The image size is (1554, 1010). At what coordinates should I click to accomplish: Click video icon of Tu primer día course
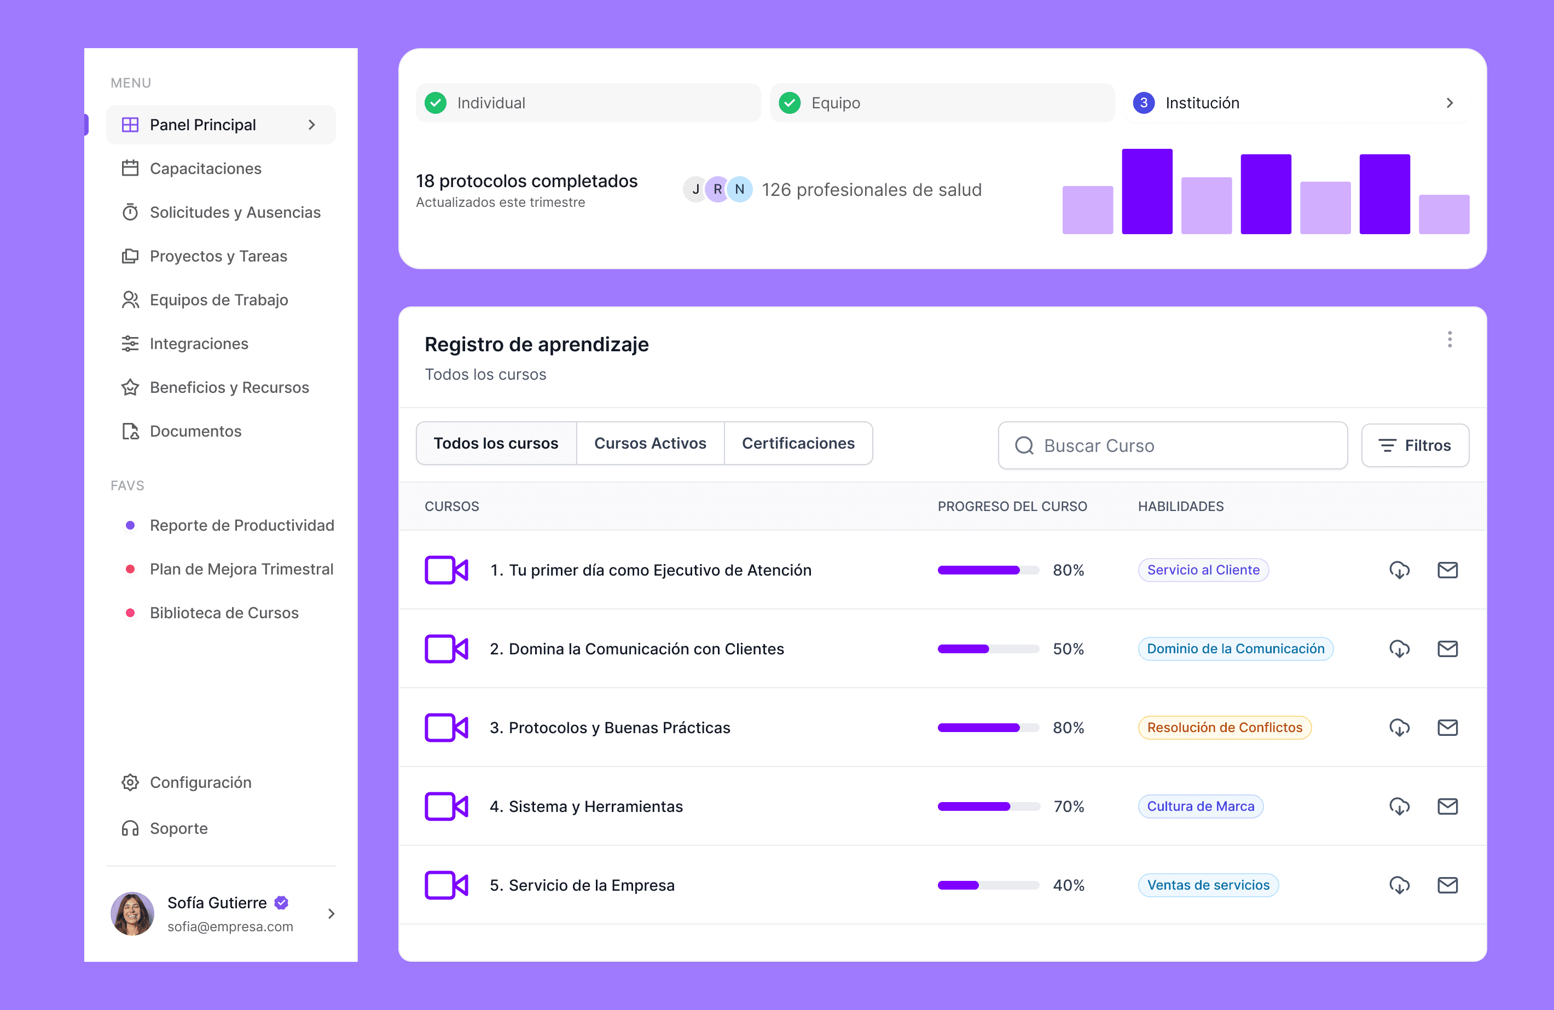click(x=447, y=570)
